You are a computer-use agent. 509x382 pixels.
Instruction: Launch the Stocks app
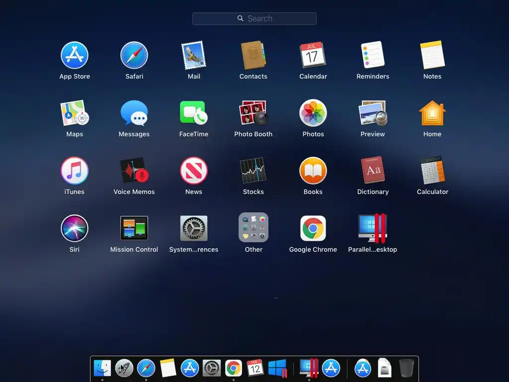253,171
